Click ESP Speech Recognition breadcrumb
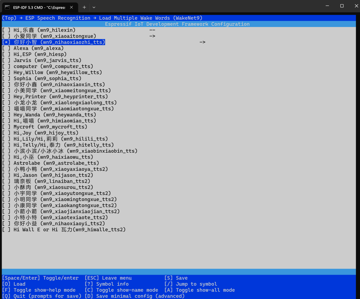Image resolution: width=360 pixels, height=299 pixels. pyautogui.click(x=58, y=18)
